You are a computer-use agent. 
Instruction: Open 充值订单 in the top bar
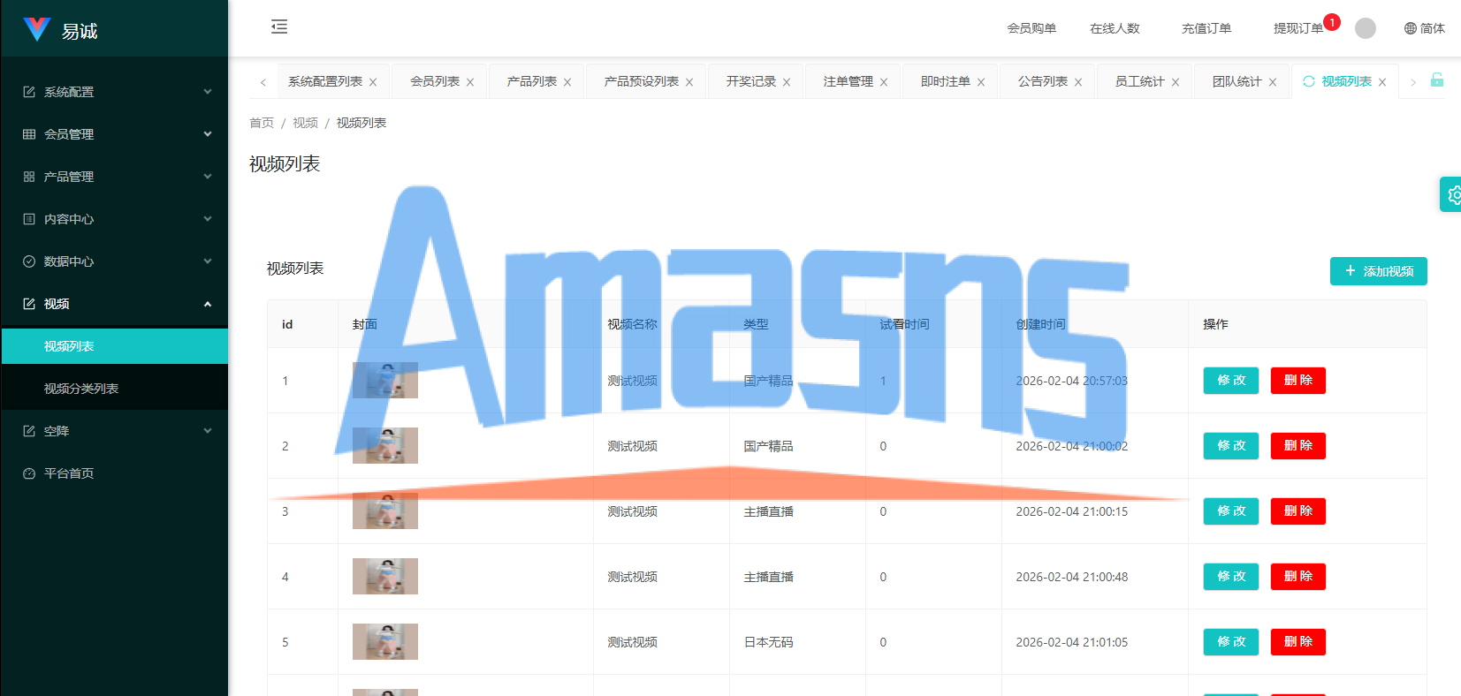point(1206,28)
